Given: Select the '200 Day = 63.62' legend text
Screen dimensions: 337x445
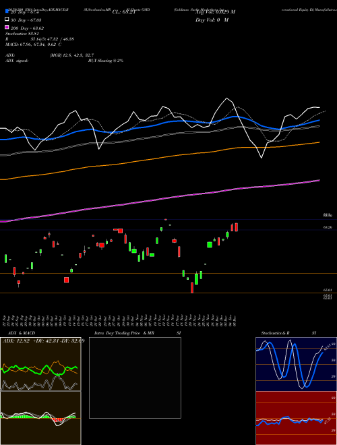Looking at the screenshot, I should [27, 28].
